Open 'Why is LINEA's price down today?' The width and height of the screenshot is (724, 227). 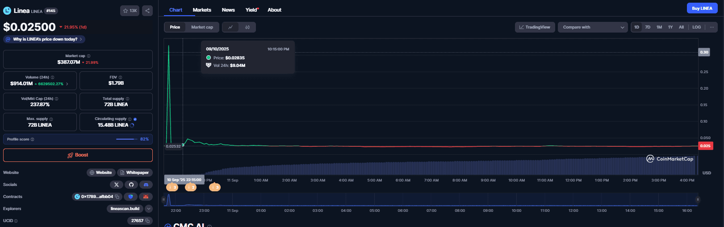[x=44, y=39]
